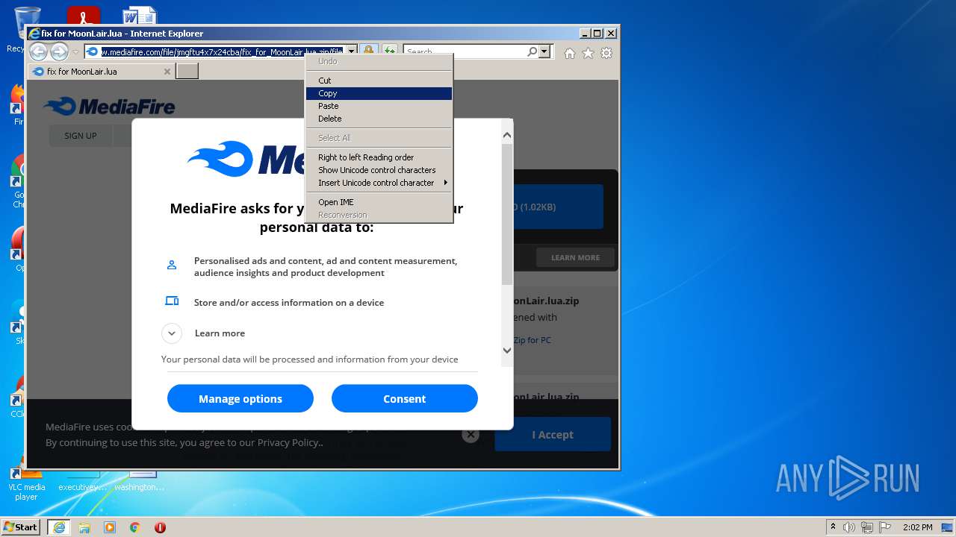Click the SIGN UP button
The width and height of the screenshot is (956, 537).
[x=81, y=136]
